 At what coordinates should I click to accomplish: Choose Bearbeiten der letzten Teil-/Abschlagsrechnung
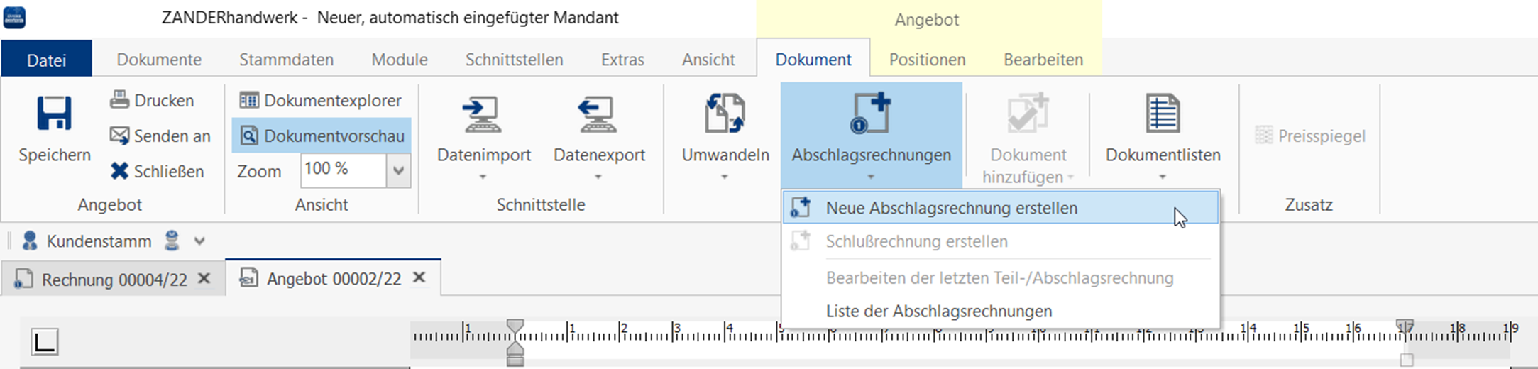[1001, 277]
